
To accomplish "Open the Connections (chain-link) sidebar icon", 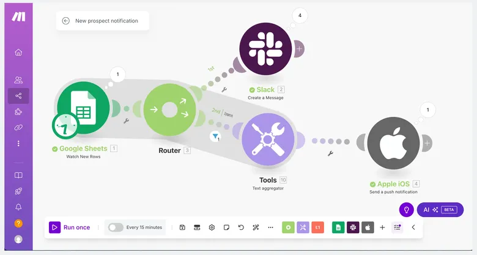I will click(18, 127).
